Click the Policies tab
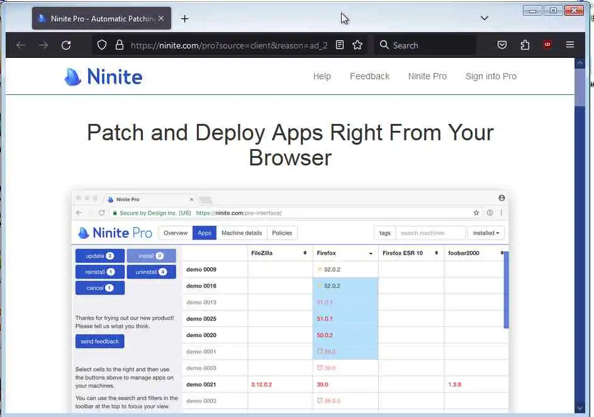The image size is (594, 417). click(282, 233)
